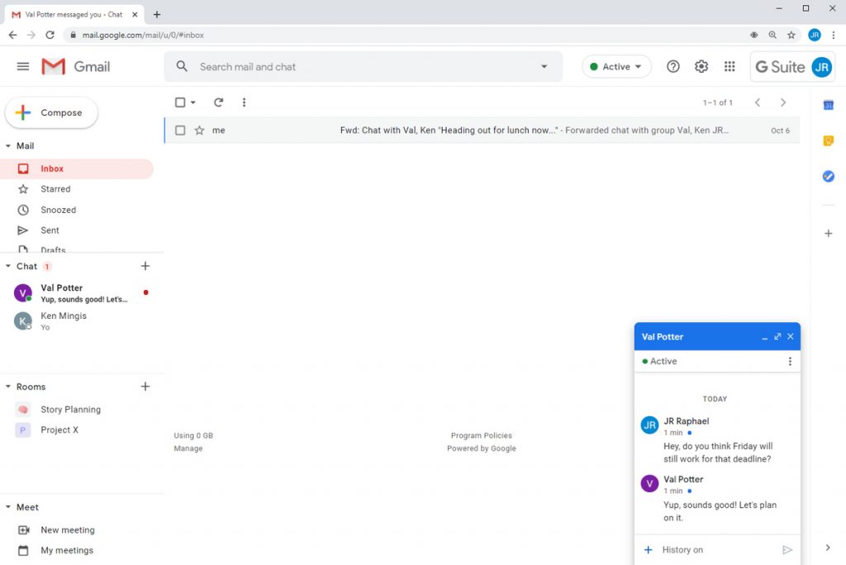Send the chat message with the send arrow

pos(787,548)
